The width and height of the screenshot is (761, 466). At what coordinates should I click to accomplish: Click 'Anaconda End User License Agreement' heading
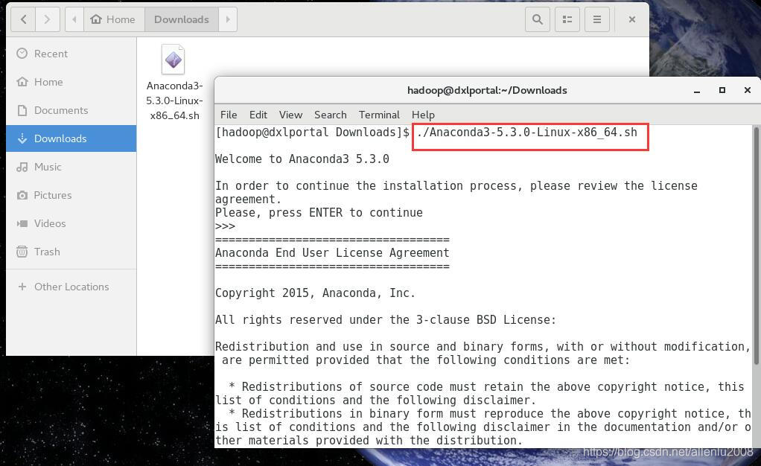(x=332, y=253)
